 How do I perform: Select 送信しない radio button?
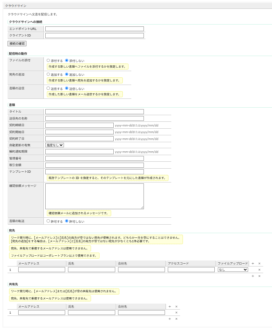click(66, 88)
